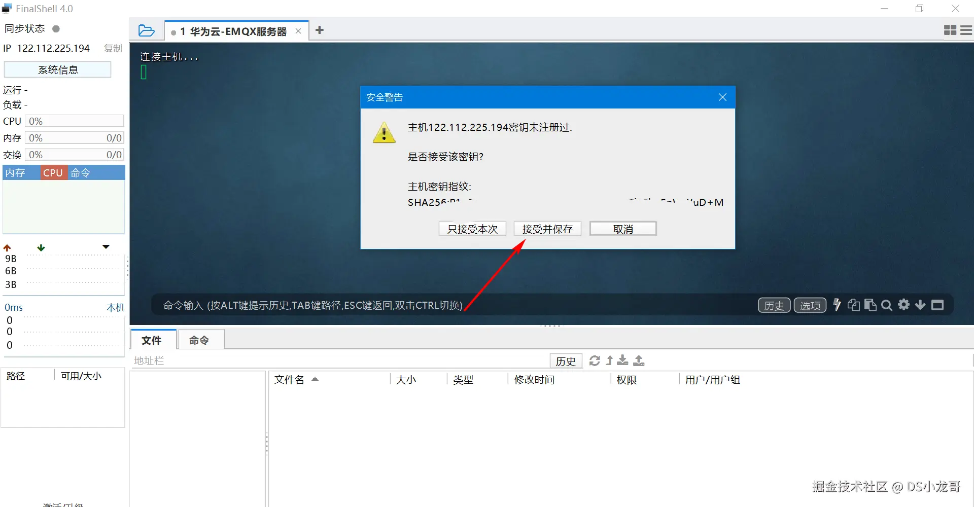Click the 地址栏 path field
Image resolution: width=974 pixels, height=507 pixels.
(340, 360)
